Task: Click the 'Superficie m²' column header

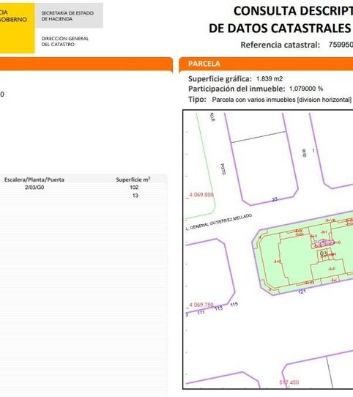Action: click(133, 179)
